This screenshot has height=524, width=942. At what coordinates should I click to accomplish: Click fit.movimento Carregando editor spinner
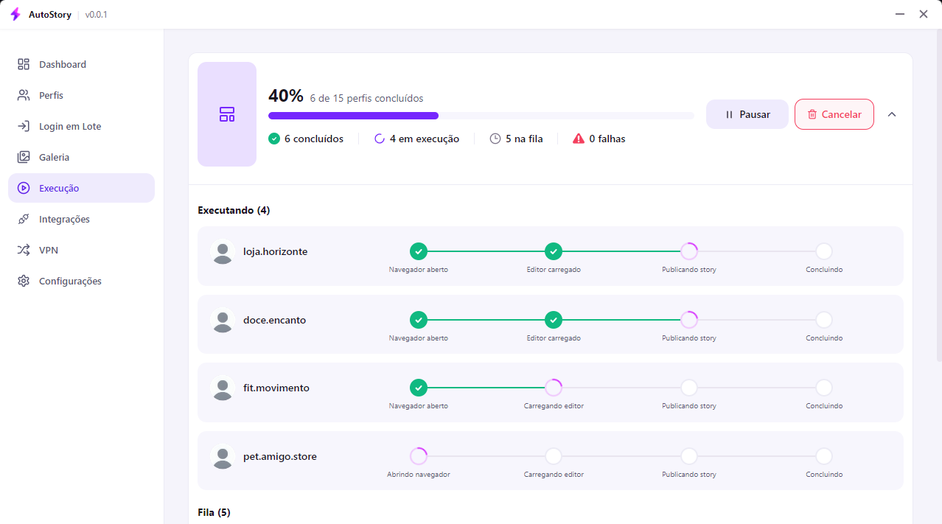(554, 388)
